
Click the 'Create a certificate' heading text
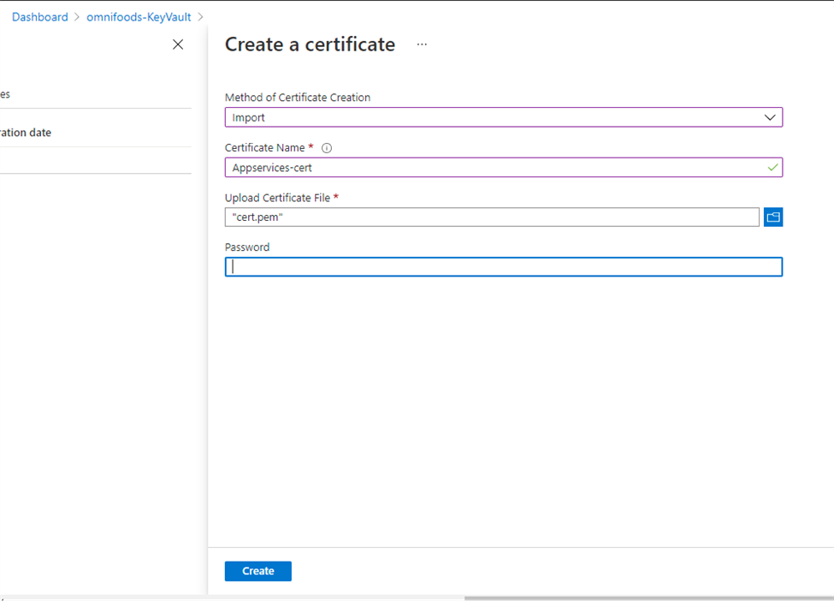[310, 45]
